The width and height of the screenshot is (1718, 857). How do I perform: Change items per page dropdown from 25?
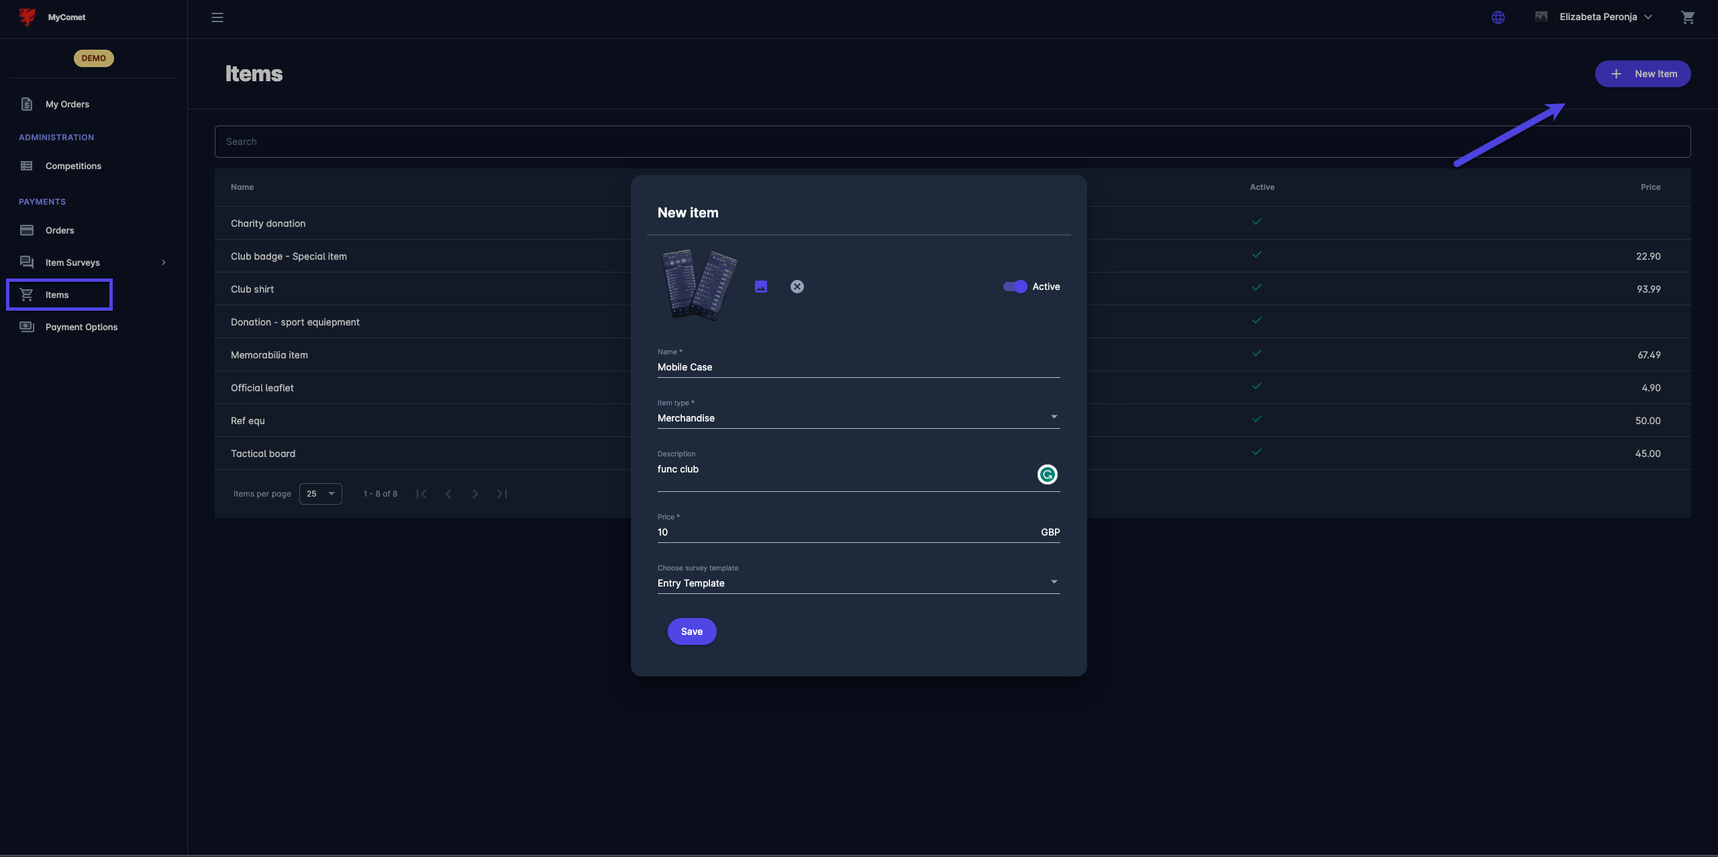click(x=320, y=494)
